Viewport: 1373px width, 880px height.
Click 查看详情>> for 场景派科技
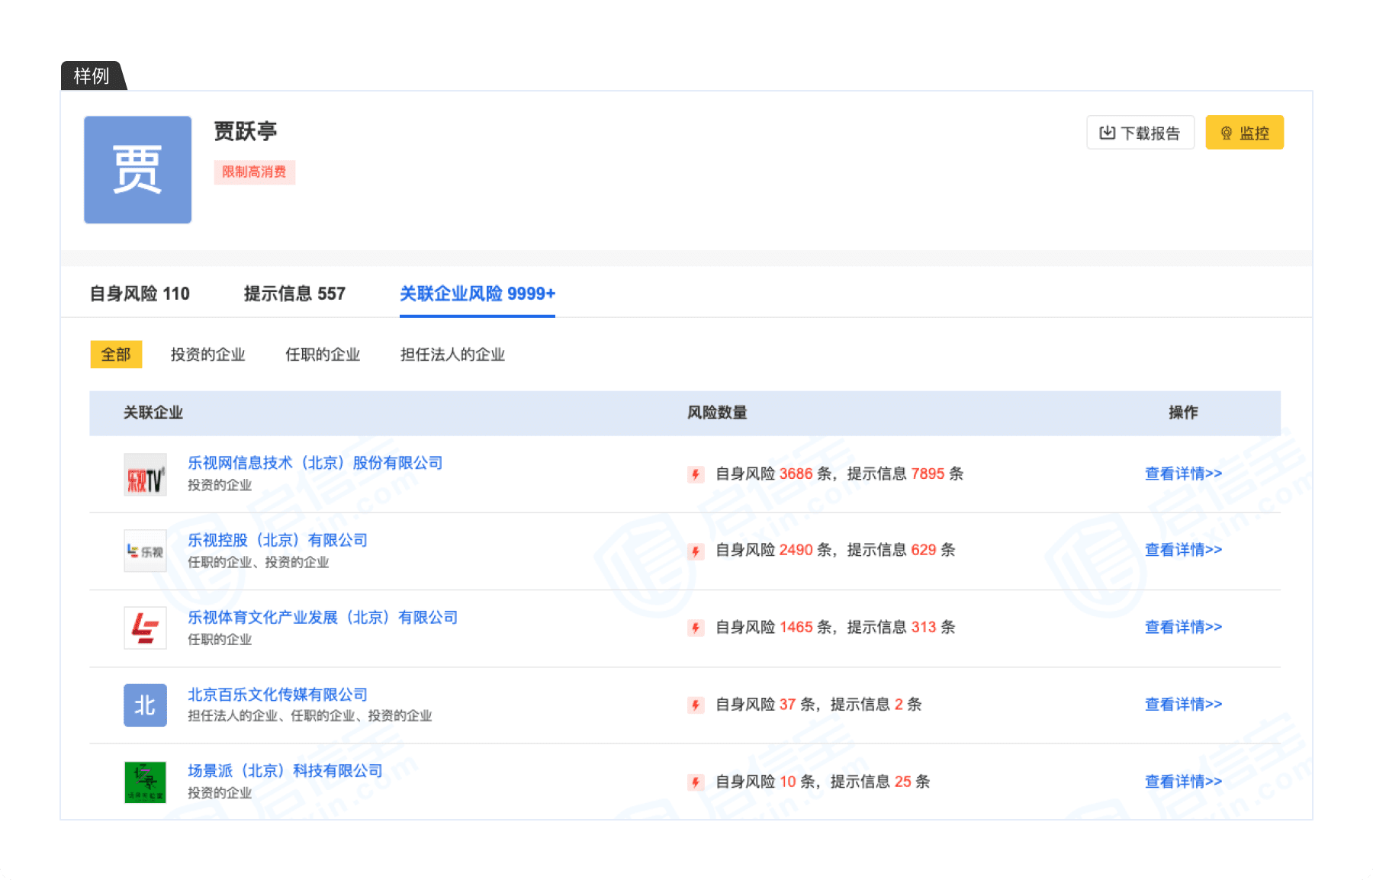(1183, 781)
